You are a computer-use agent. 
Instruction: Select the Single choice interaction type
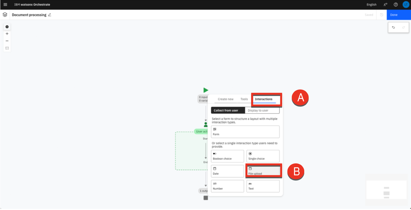pyautogui.click(x=263, y=156)
